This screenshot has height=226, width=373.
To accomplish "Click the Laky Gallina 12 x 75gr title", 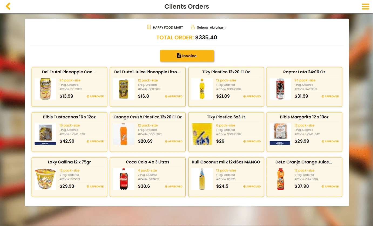I will [69, 162].
